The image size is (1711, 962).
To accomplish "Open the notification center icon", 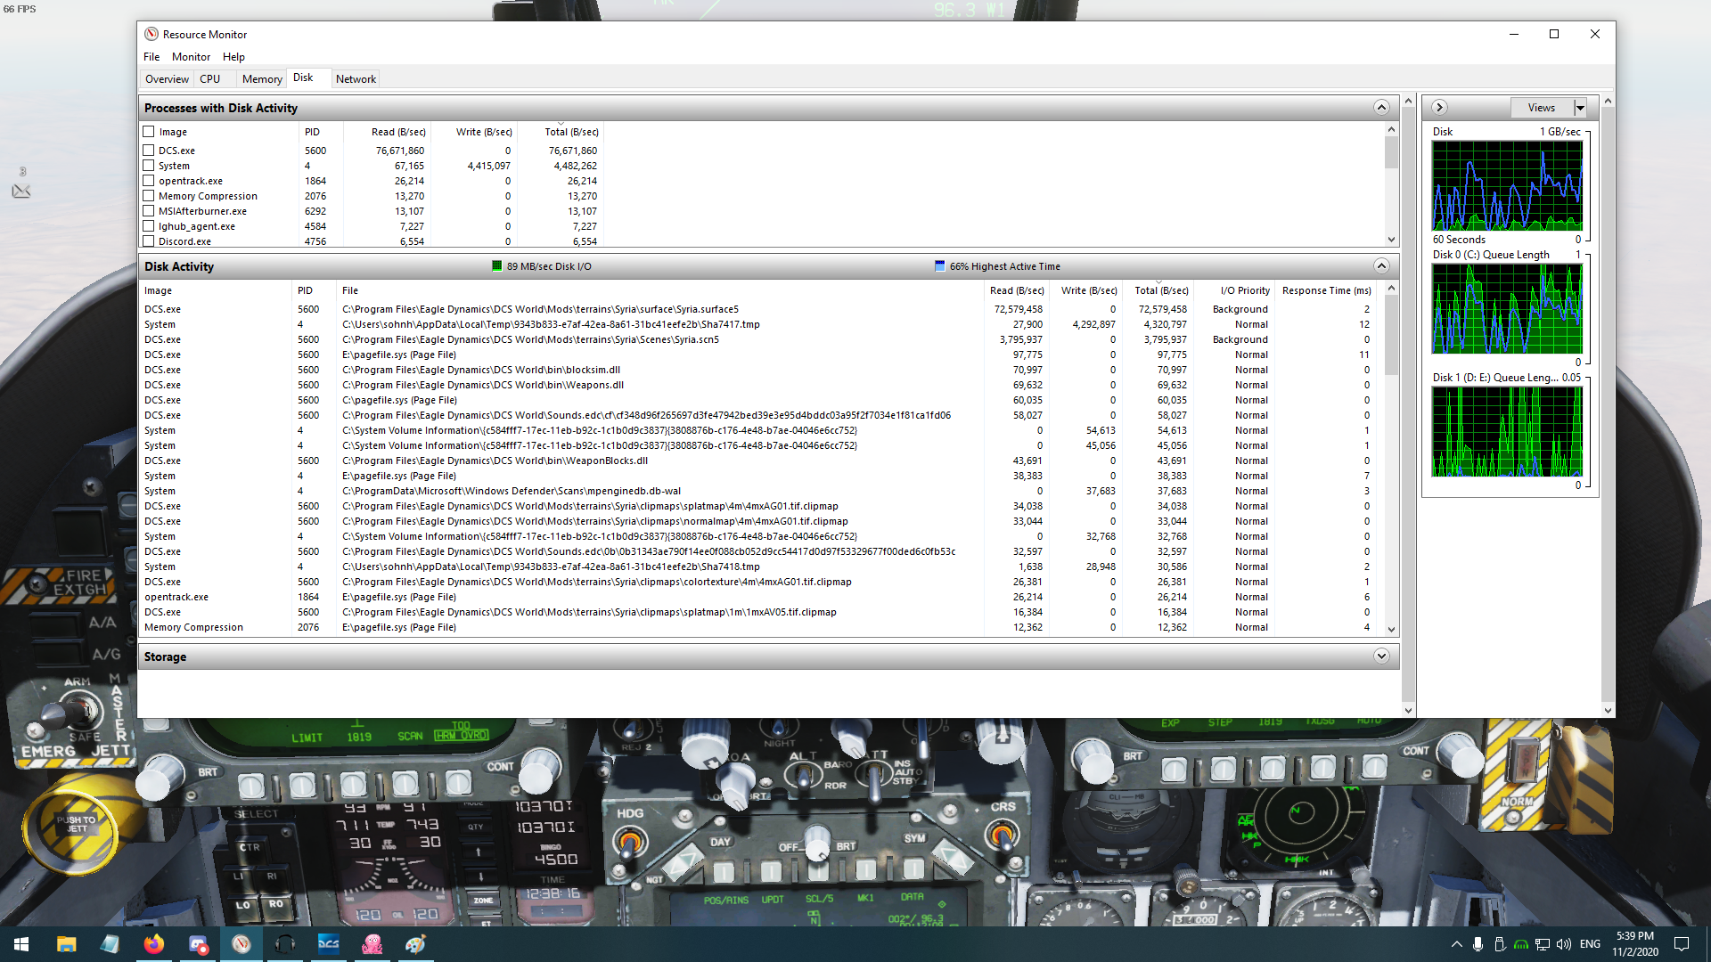I will [x=1682, y=944].
